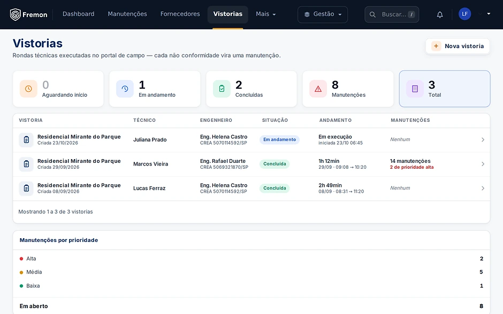503x314 pixels.
Task: Click clipboard icon of vistoria created 08/09/2026
Action: coord(26,189)
